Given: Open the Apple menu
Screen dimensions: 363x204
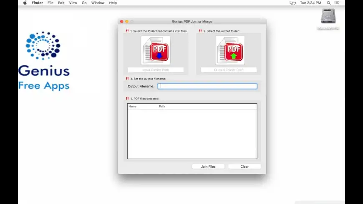Looking at the screenshot, I should [x=25, y=3].
